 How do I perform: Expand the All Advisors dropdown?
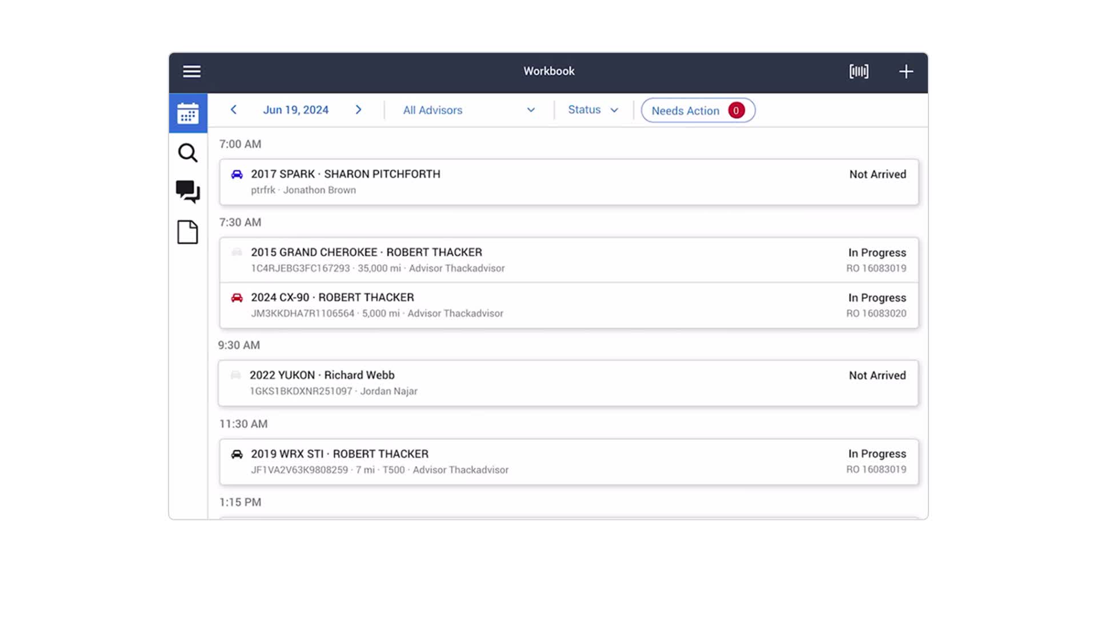click(469, 110)
